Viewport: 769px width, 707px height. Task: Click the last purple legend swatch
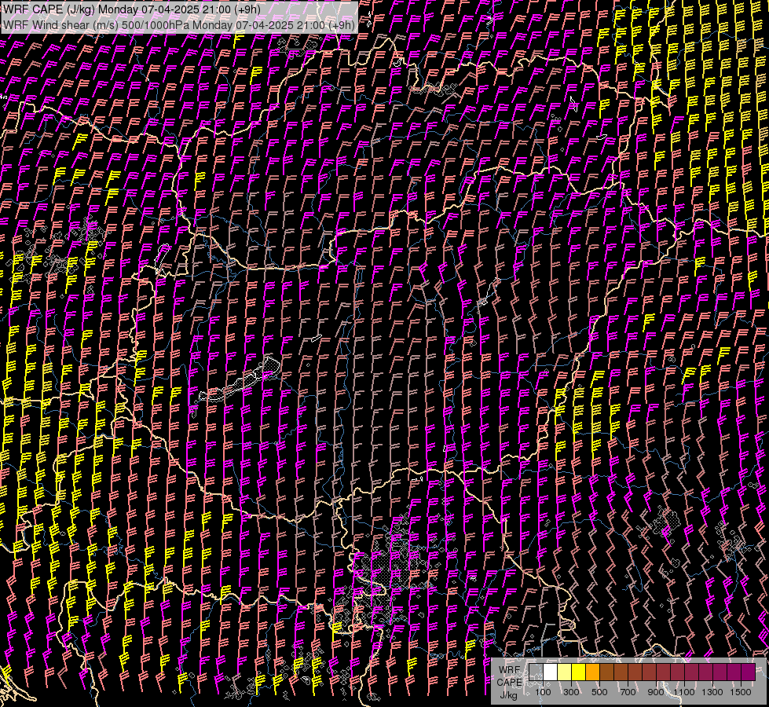click(749, 672)
